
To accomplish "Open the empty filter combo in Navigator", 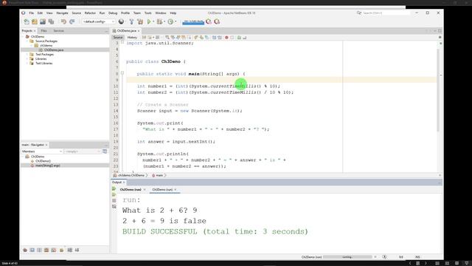I will pyautogui.click(x=83, y=151).
